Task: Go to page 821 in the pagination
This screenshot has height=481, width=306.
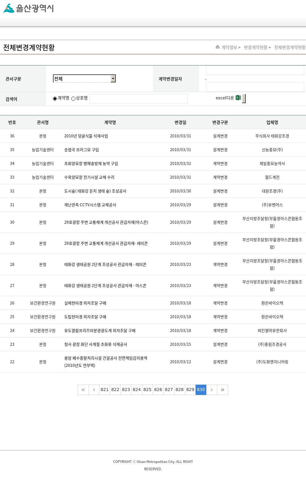Action: (105, 390)
